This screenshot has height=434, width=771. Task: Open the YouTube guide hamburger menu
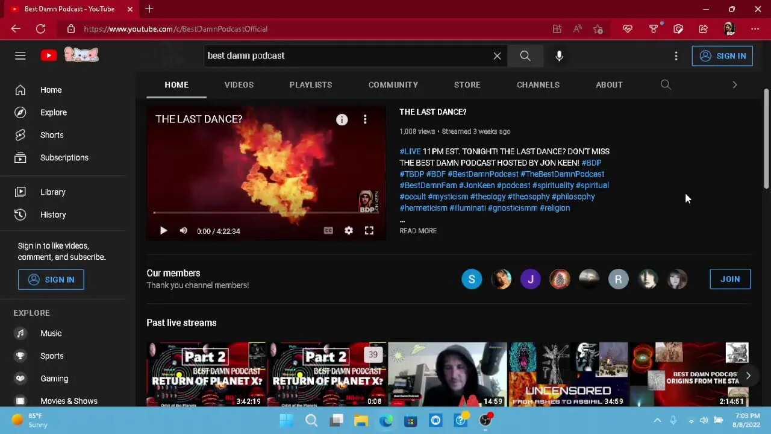pyautogui.click(x=20, y=55)
